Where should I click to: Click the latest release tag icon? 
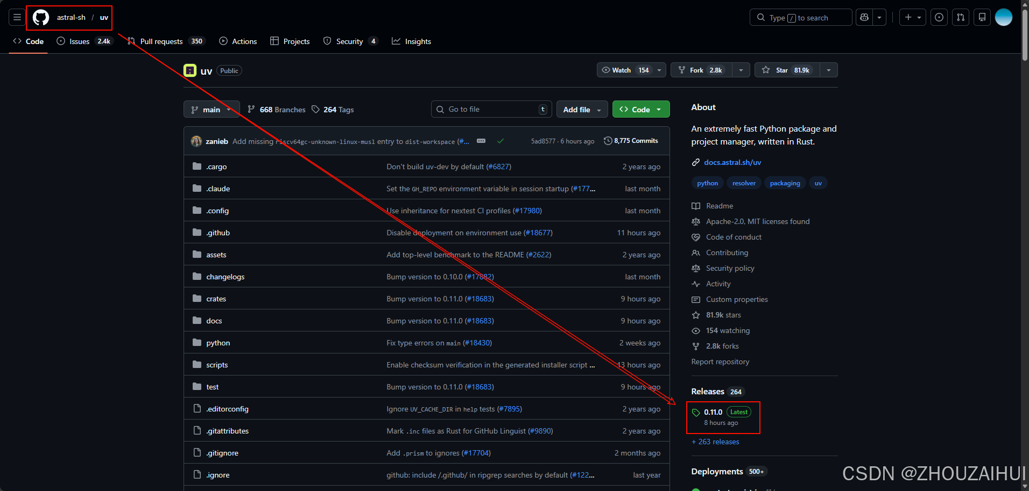696,413
